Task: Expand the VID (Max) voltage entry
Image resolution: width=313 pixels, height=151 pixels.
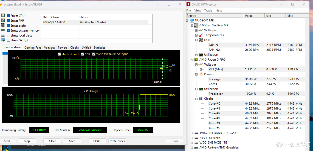Action: [201, 69]
